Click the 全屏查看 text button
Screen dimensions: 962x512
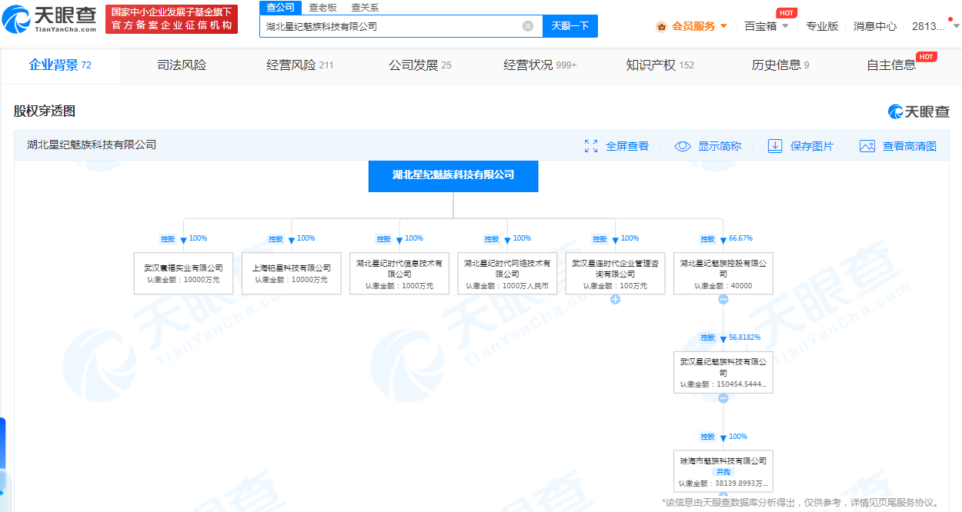pyautogui.click(x=627, y=146)
